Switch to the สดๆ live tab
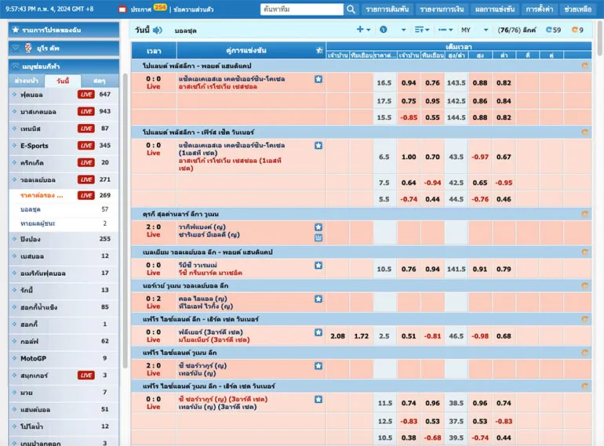 pos(100,81)
